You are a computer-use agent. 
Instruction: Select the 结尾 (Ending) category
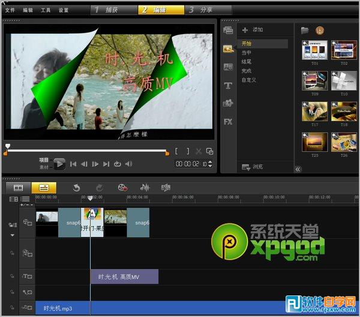(247, 62)
